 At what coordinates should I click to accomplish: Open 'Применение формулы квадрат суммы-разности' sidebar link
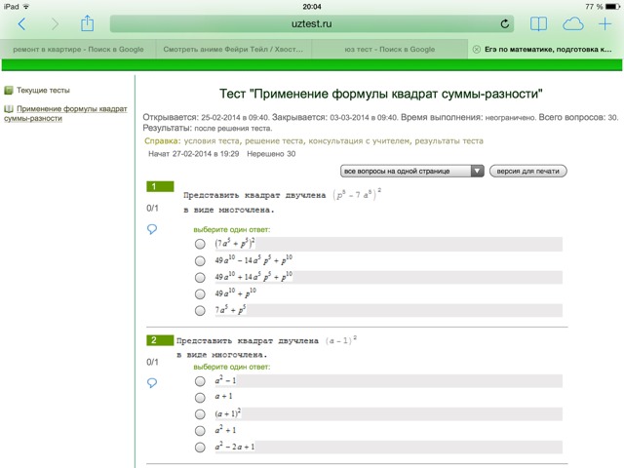pos(65,113)
